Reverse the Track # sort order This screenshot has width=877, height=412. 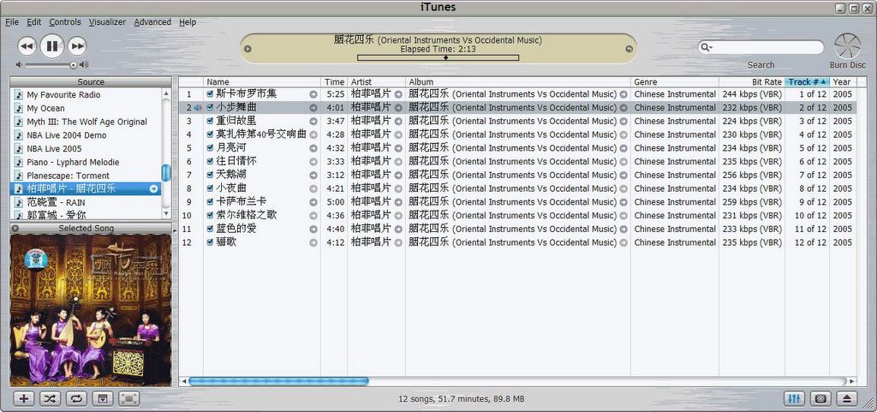807,81
